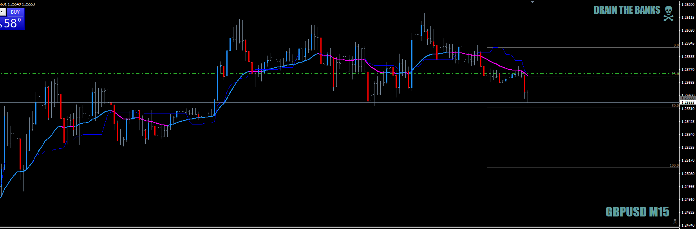Increase trade volume with the up arrow
The image size is (696, 229).
pyautogui.click(x=2, y=12)
